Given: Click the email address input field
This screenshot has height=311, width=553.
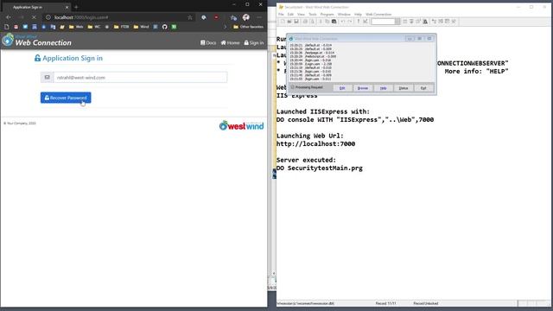Looking at the screenshot, I should click(x=140, y=77).
